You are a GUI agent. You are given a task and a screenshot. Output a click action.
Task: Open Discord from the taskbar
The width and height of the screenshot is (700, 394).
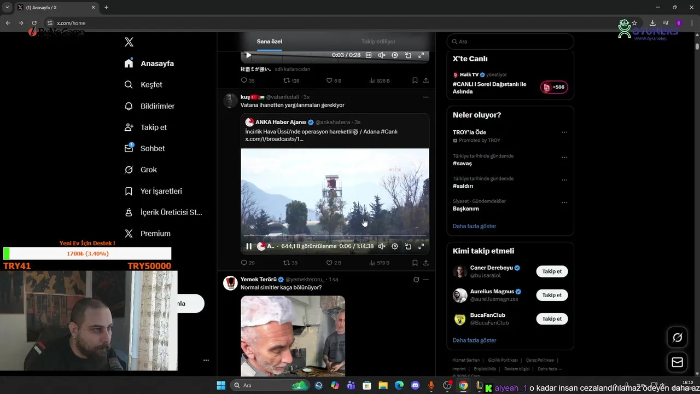coord(415,385)
